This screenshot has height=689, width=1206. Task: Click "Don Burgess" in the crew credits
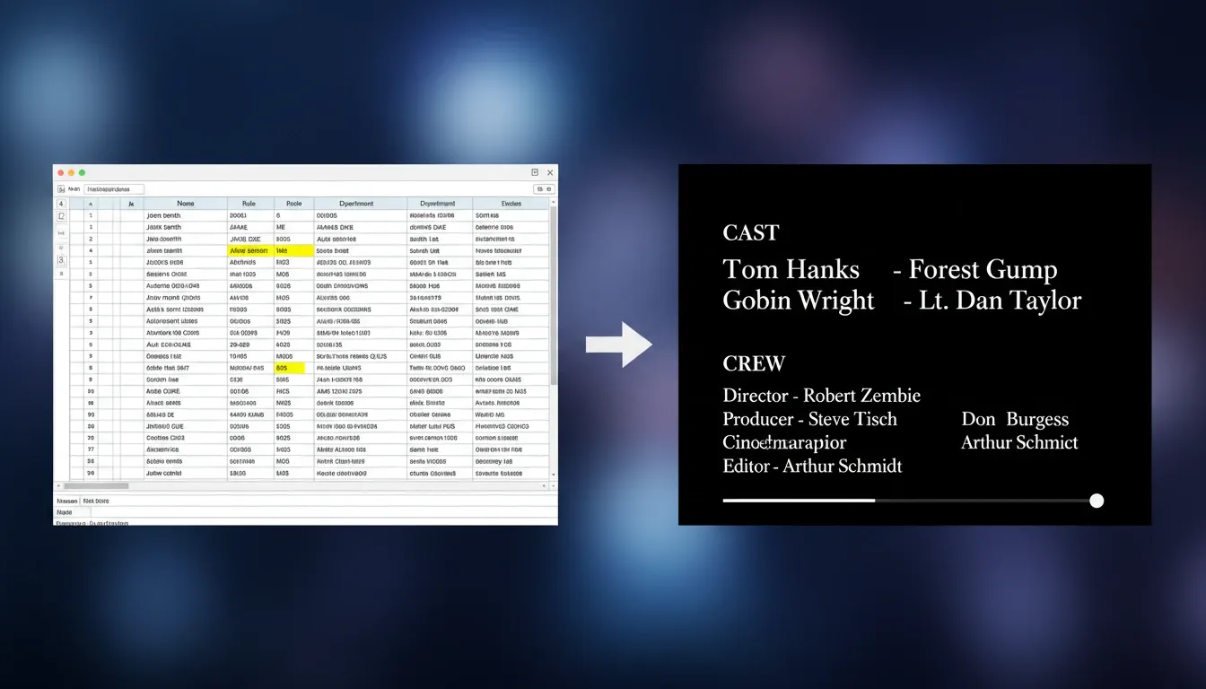pyautogui.click(x=1015, y=419)
